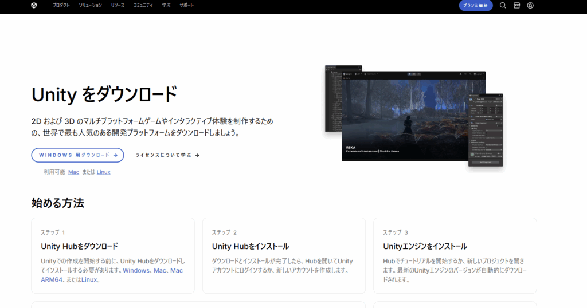Viewport: 587px width, 308px height.
Task: Open the Asset Store icon in header
Action: (x=516, y=5)
